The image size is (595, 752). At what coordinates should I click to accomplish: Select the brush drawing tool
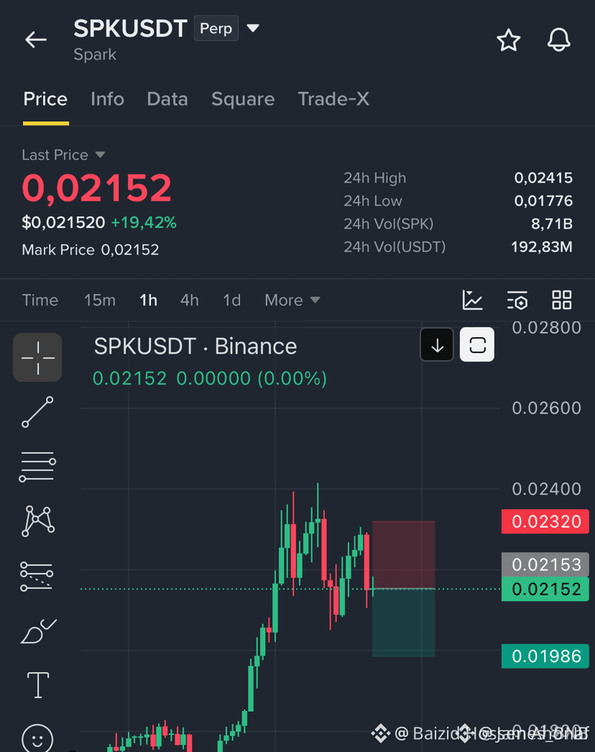click(x=38, y=631)
